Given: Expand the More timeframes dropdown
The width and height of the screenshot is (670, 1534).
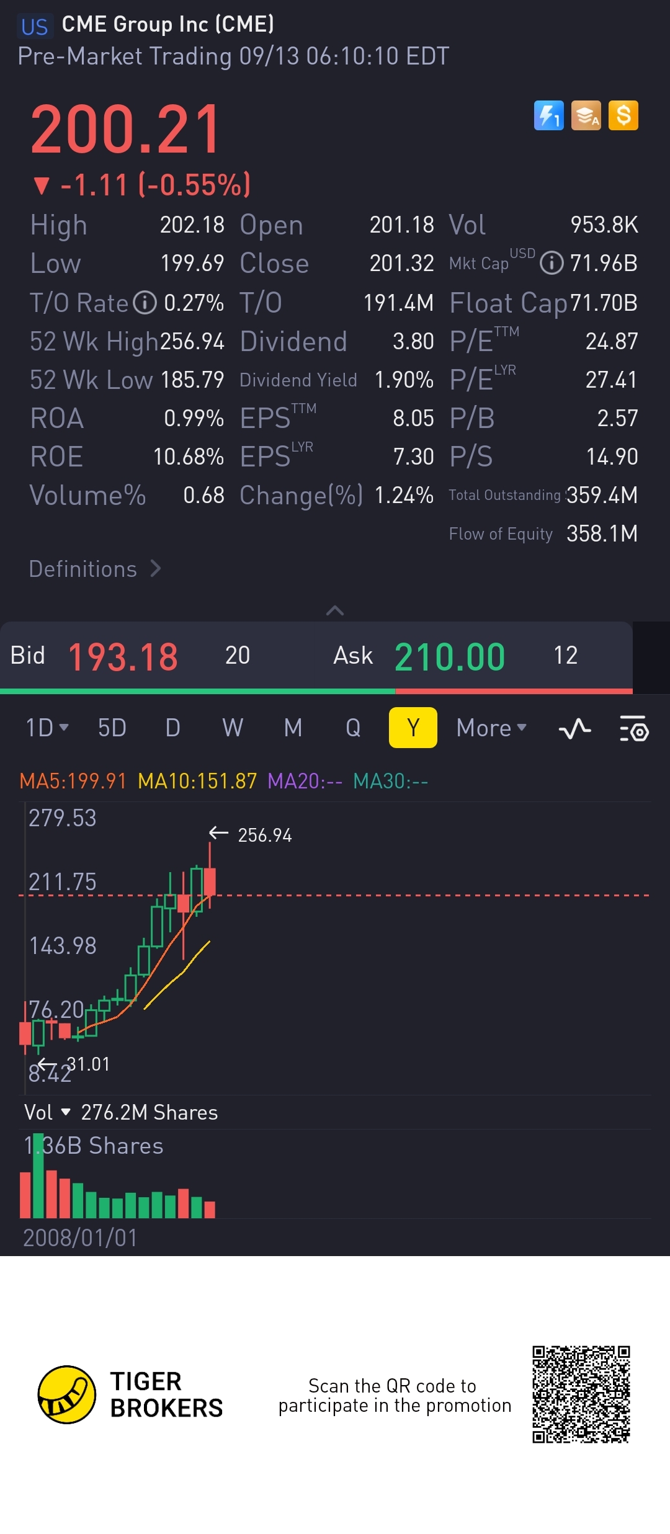Looking at the screenshot, I should tap(491, 728).
